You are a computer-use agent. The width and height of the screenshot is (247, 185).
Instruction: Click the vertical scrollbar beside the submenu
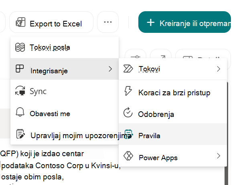point(227,133)
